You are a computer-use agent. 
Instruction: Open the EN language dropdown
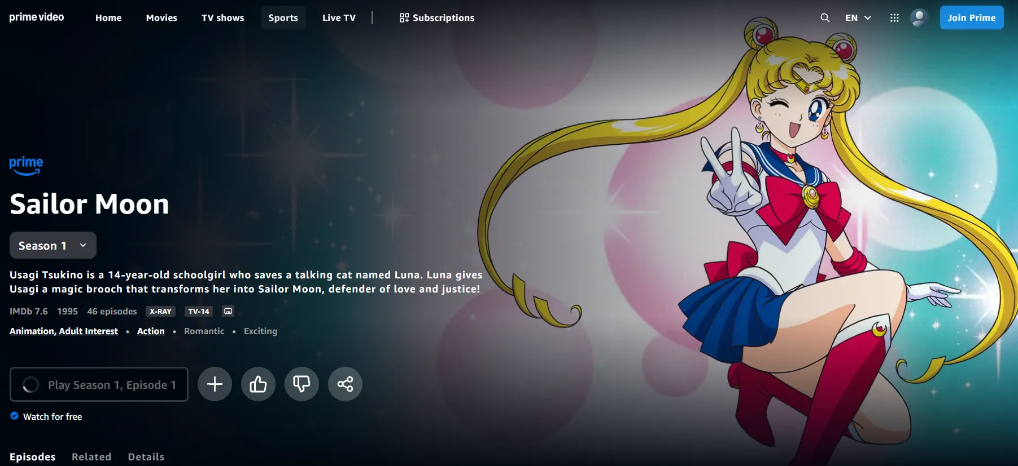[x=858, y=18]
